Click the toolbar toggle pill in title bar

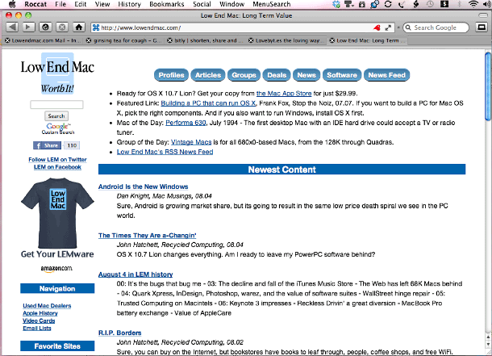pos(483,15)
